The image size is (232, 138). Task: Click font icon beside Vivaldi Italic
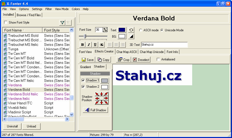pyautogui.click(x=5, y=108)
